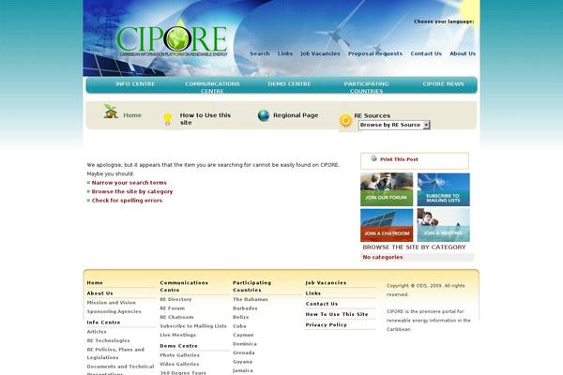Open Sponsoring Agencies in footer
This screenshot has width=563, height=375.
pos(114,311)
